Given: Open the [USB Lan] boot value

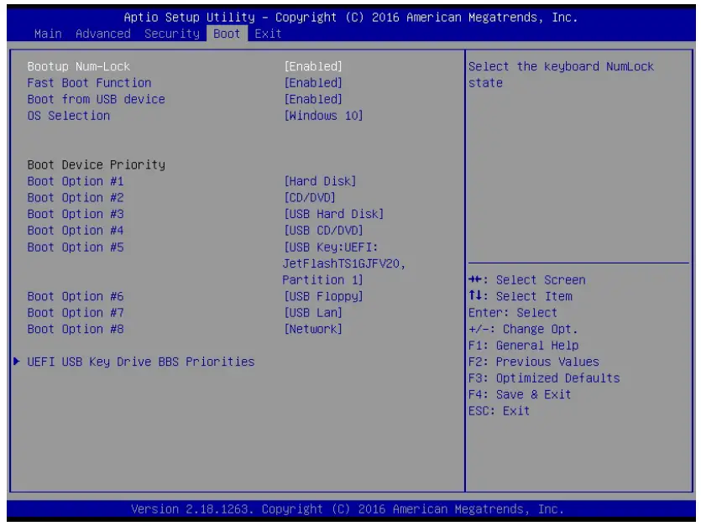Looking at the screenshot, I should (313, 313).
